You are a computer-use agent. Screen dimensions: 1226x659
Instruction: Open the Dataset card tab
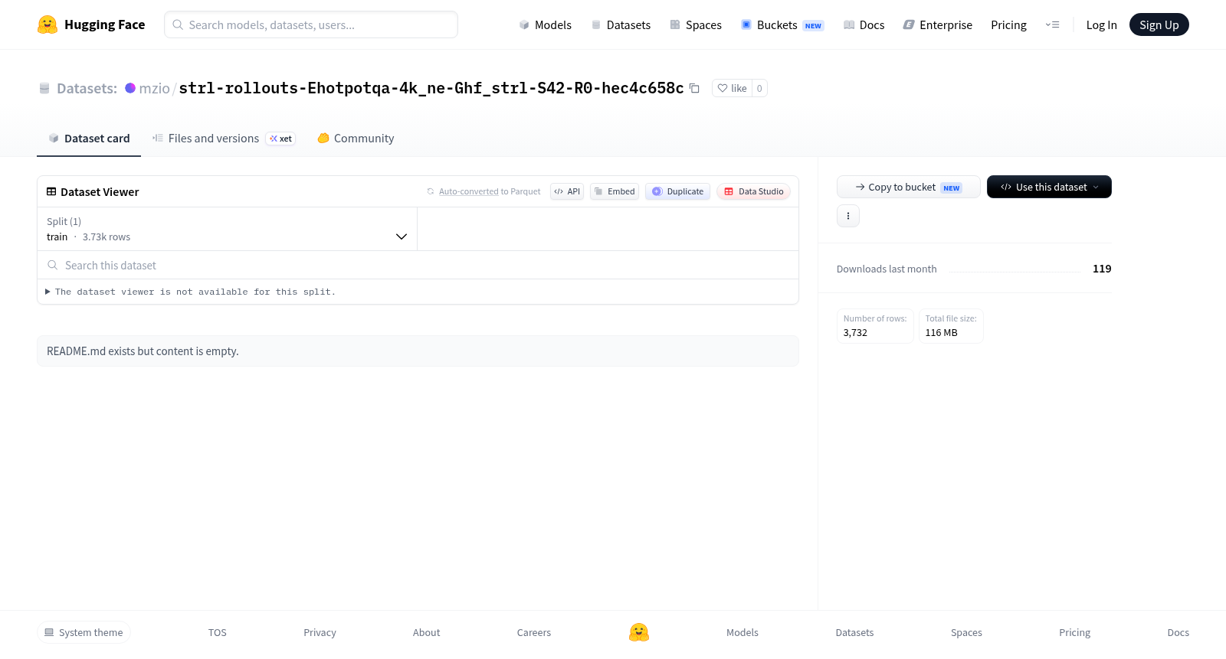point(89,139)
